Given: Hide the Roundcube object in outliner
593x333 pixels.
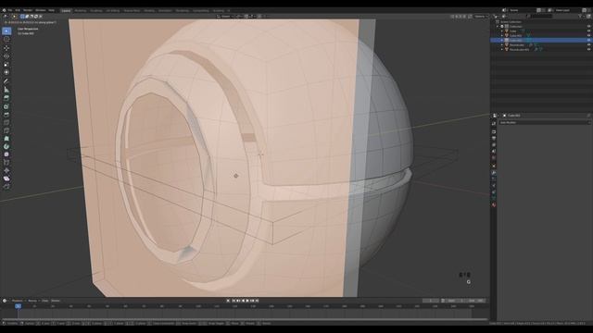Looking at the screenshot, I should (x=589, y=44).
